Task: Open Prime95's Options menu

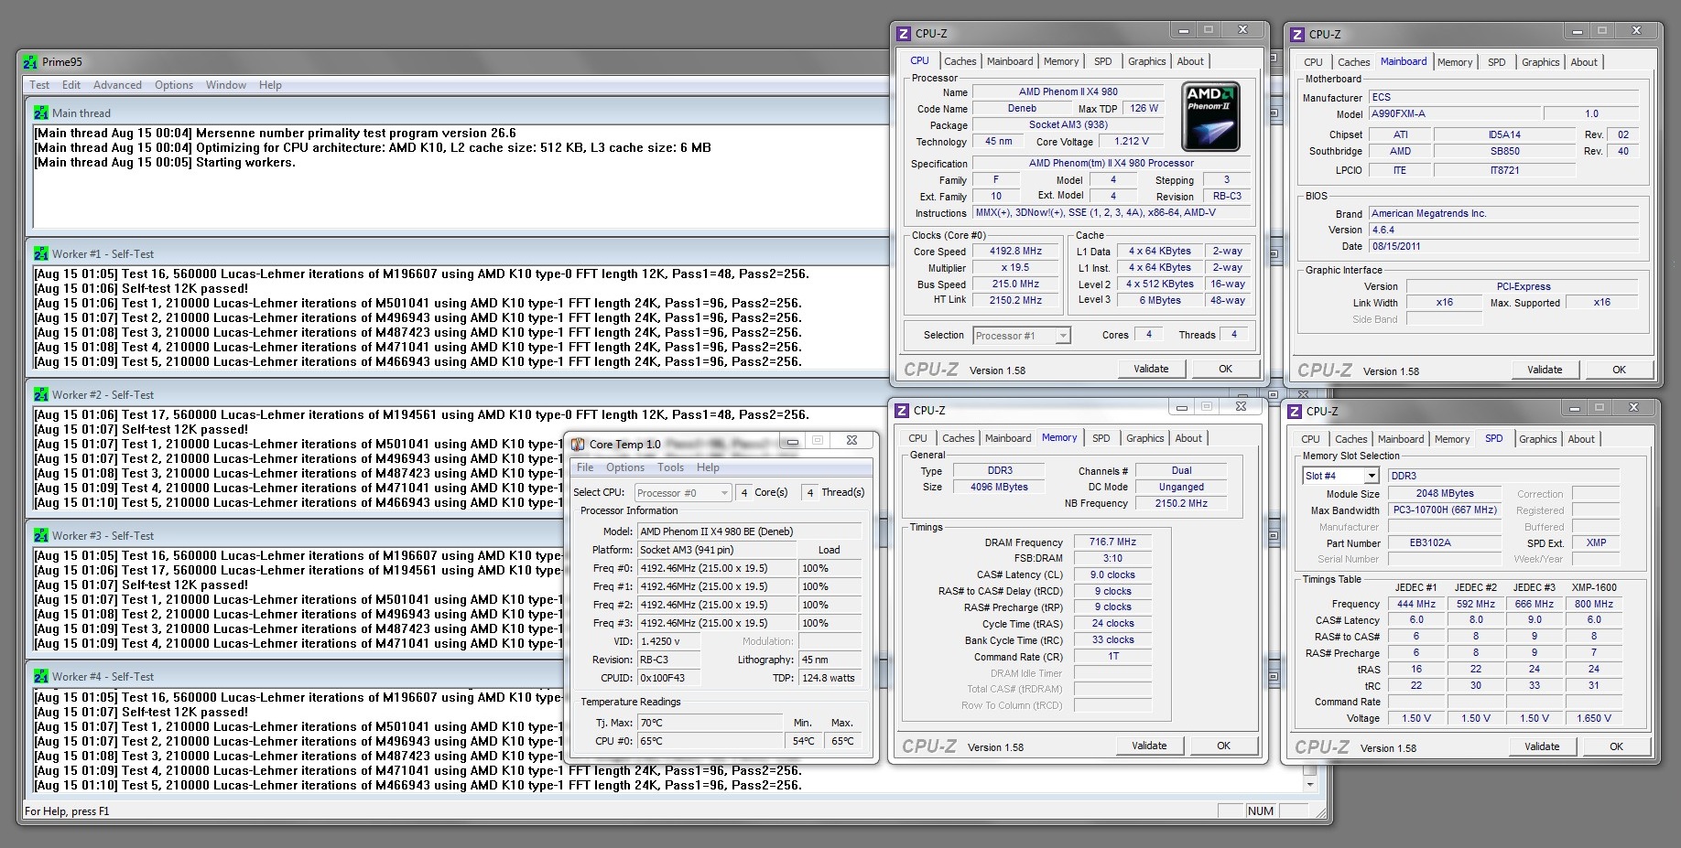Action: pyautogui.click(x=174, y=85)
